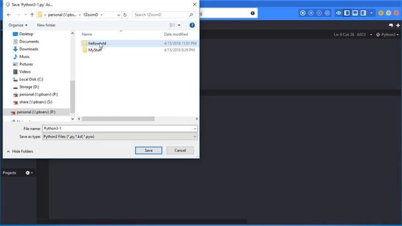Select Downloads in navigation pane
This screenshot has height=226, width=402.
click(29, 49)
